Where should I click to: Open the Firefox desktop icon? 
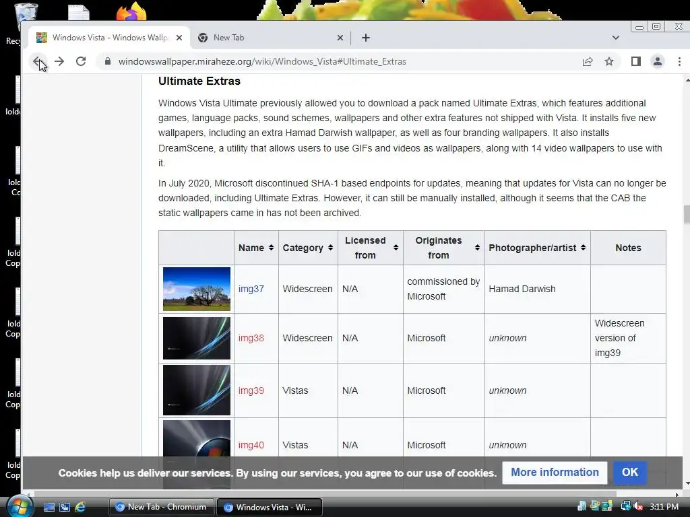(131, 11)
